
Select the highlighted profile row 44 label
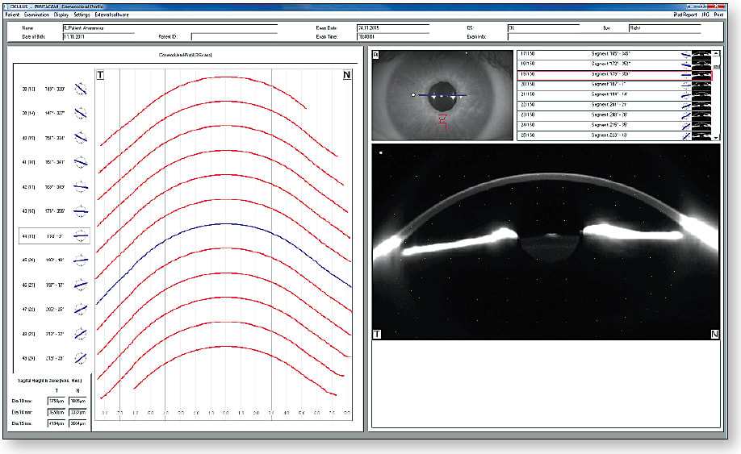tap(54, 236)
